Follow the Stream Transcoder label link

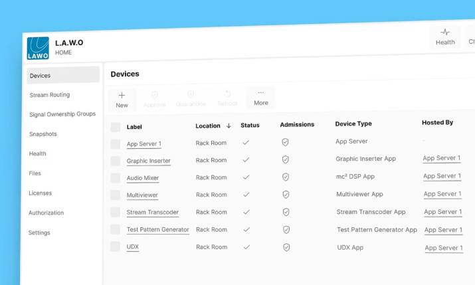153,213
